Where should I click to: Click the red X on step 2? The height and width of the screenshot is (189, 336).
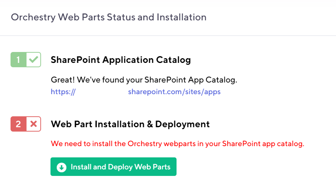33,124
